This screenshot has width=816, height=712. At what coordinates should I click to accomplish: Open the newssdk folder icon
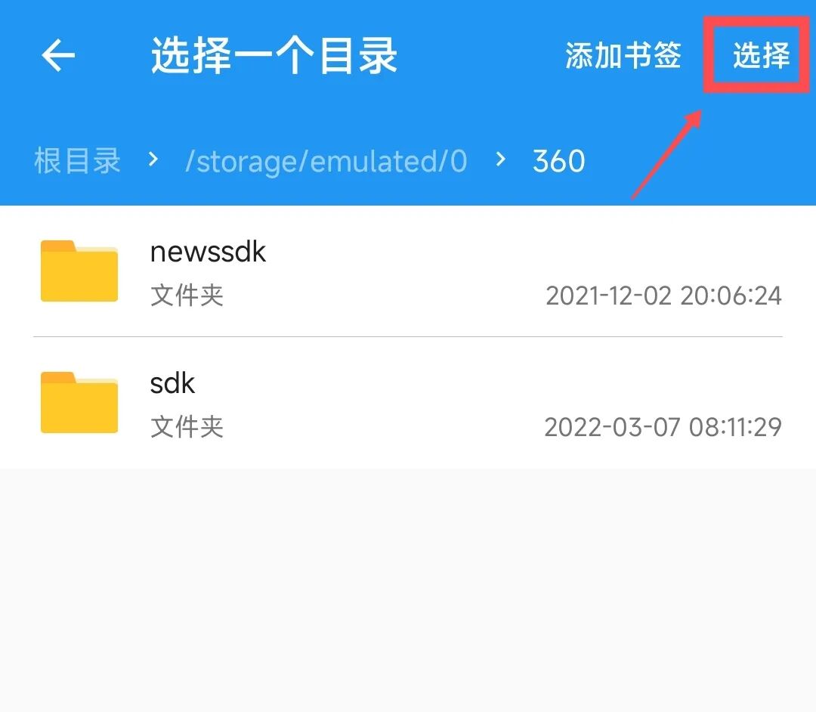tap(79, 271)
